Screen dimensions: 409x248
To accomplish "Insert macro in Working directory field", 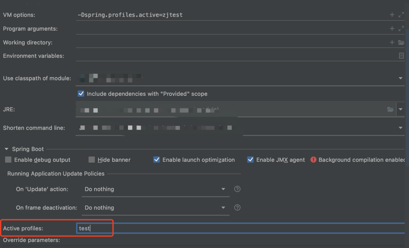I will pos(392,42).
